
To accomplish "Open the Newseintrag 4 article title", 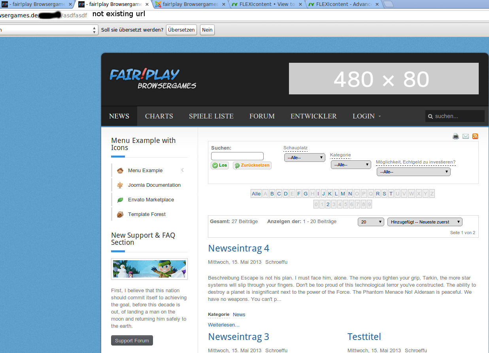I will (238, 248).
